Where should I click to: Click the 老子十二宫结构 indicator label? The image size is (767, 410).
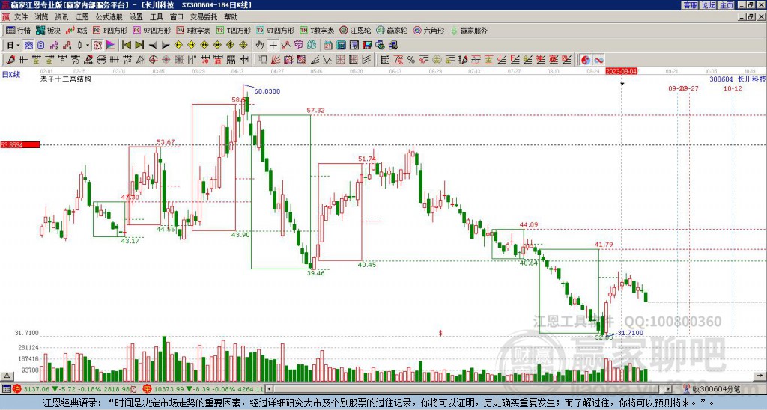pos(66,79)
